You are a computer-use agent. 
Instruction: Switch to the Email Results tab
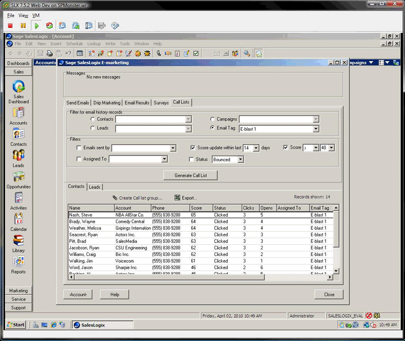(137, 103)
